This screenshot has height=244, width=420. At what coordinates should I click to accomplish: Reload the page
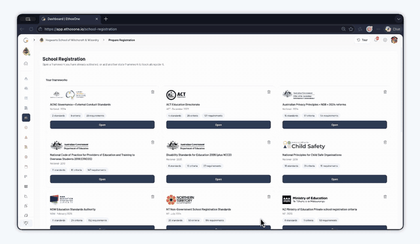click(31, 29)
